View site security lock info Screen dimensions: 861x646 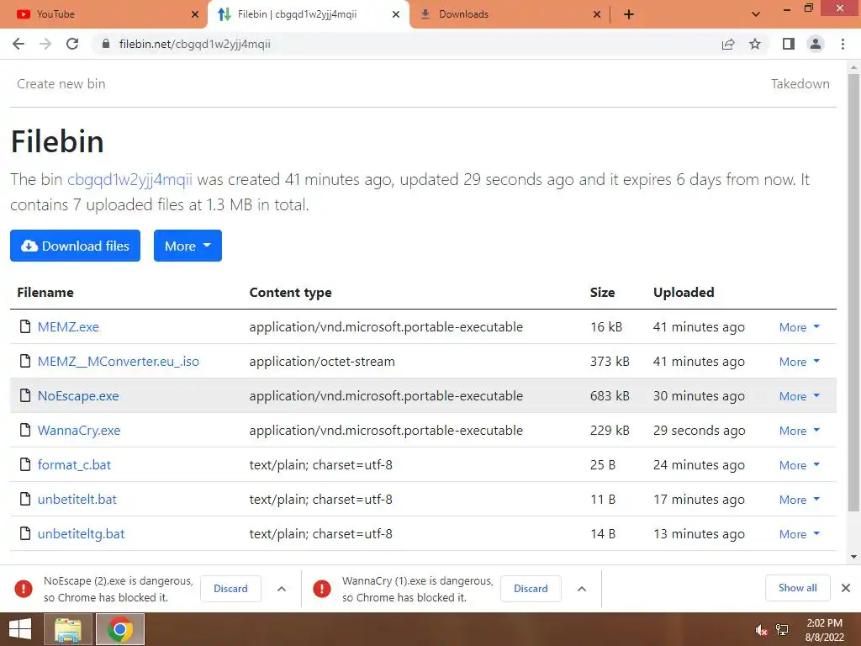pyautogui.click(x=105, y=44)
